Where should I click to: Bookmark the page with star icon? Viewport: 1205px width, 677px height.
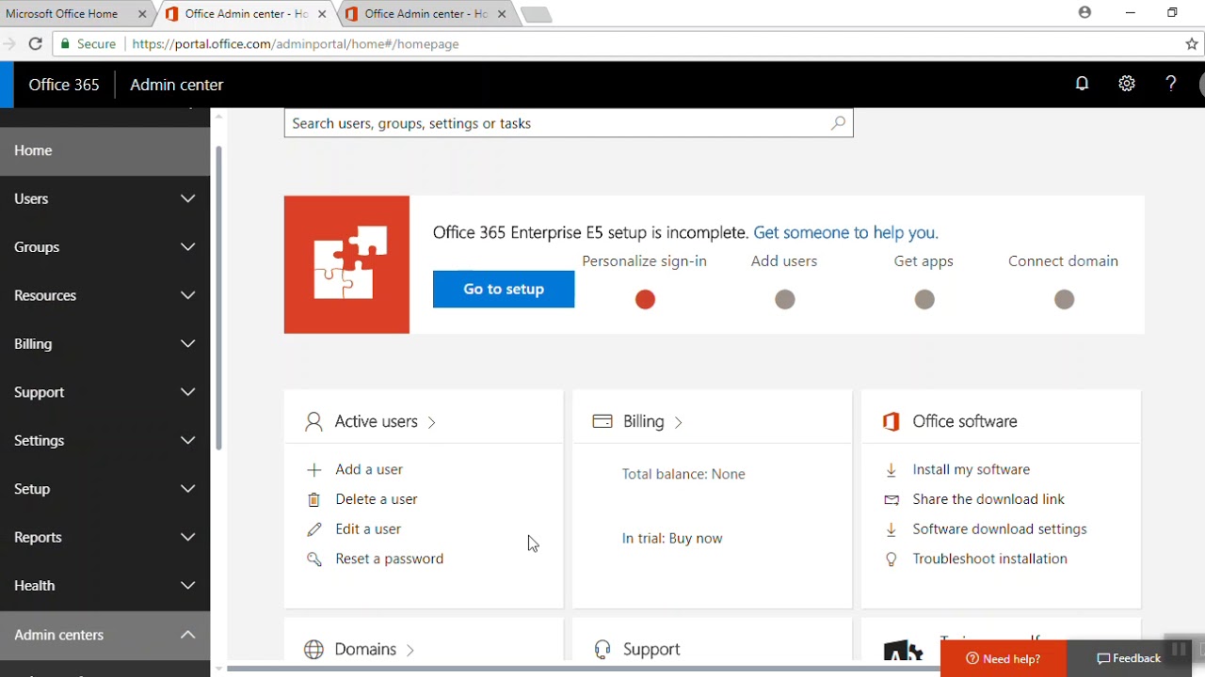tap(1192, 43)
